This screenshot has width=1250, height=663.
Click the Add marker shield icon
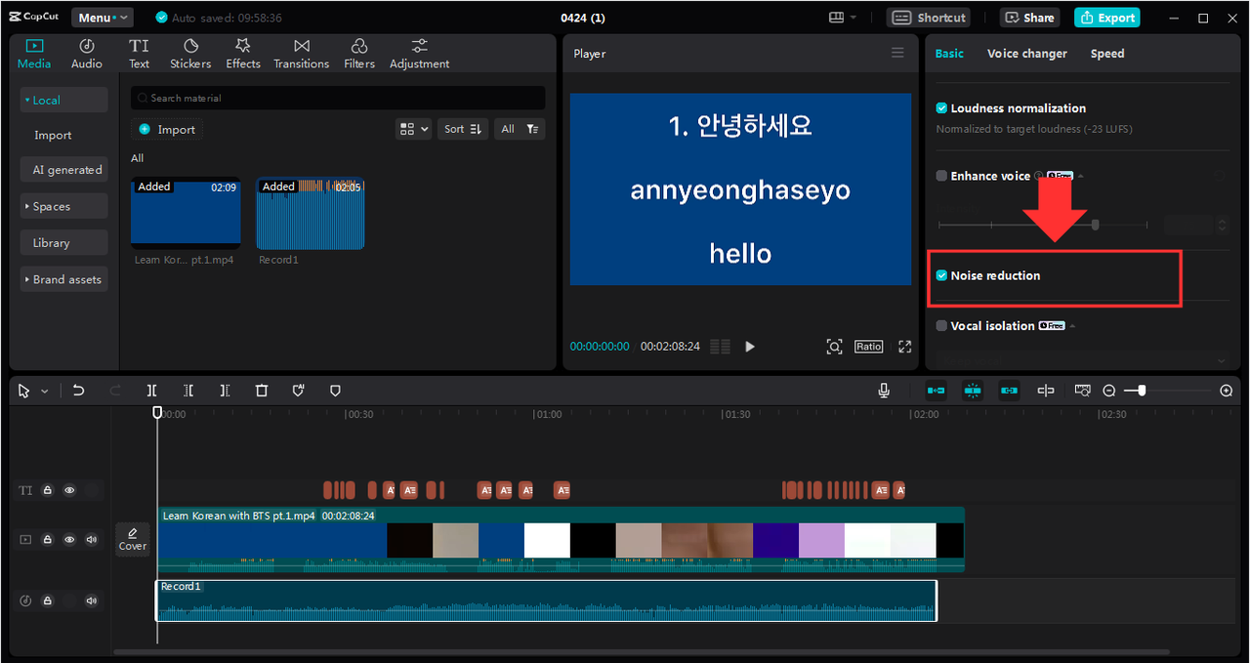click(335, 391)
